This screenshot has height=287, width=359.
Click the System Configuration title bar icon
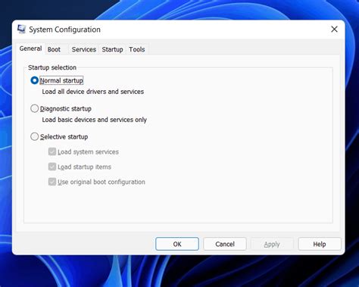(21, 29)
